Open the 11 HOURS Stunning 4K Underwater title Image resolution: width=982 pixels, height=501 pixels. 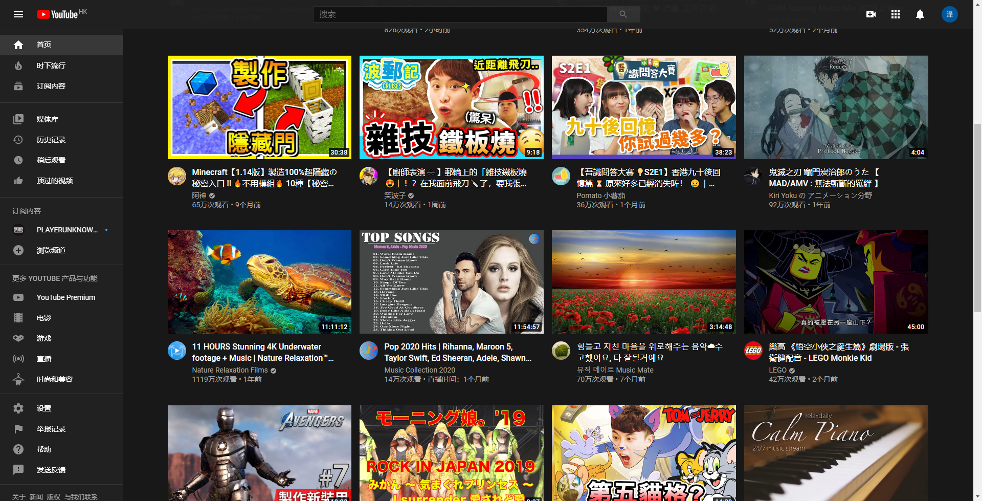click(263, 352)
